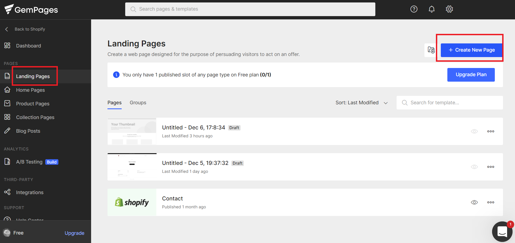Click the Draft badge on Dec 6 page
The width and height of the screenshot is (515, 243).
click(234, 128)
